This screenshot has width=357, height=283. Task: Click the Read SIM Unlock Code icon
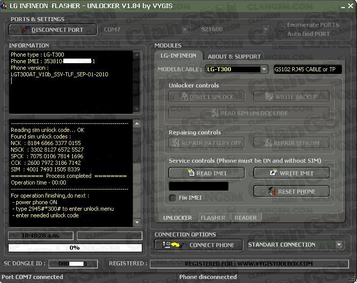point(215,113)
